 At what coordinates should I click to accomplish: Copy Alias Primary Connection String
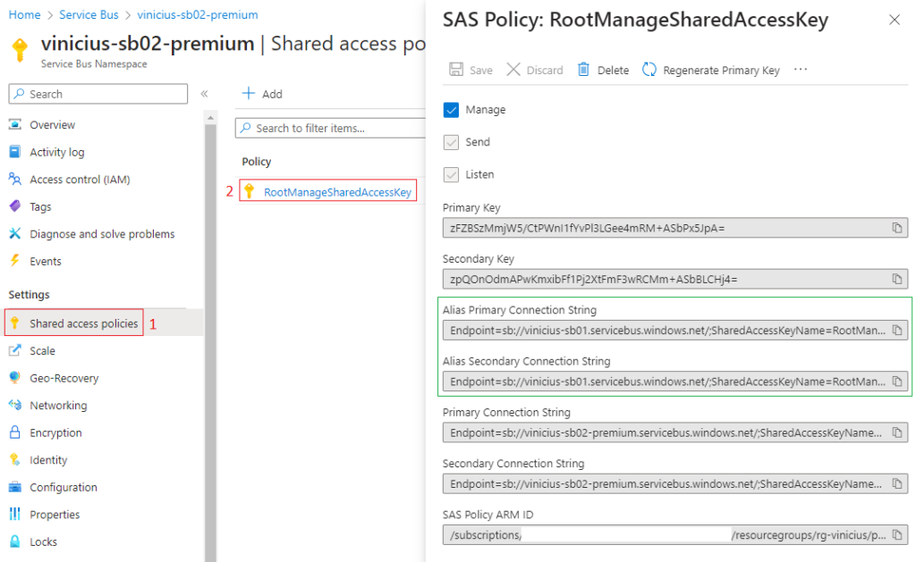pos(896,331)
